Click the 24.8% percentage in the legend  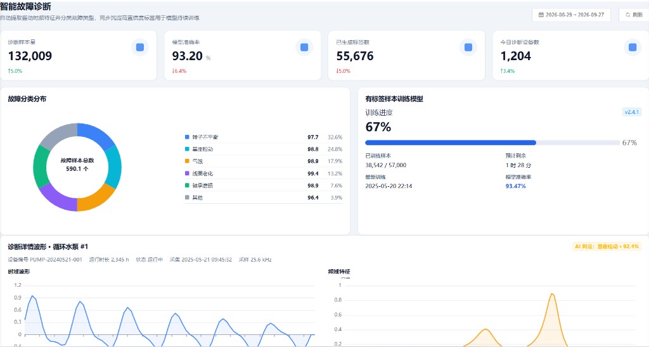click(x=335, y=149)
